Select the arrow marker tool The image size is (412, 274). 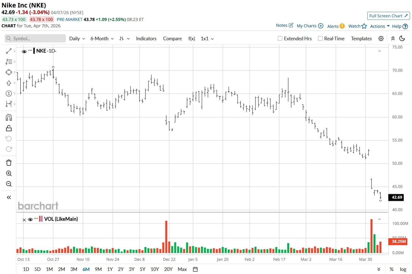pos(9,83)
